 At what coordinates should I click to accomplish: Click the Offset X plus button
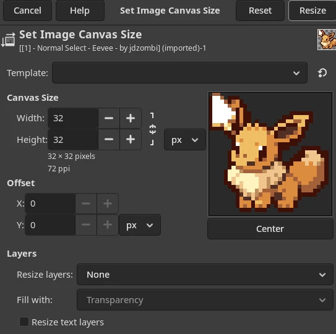click(x=108, y=203)
